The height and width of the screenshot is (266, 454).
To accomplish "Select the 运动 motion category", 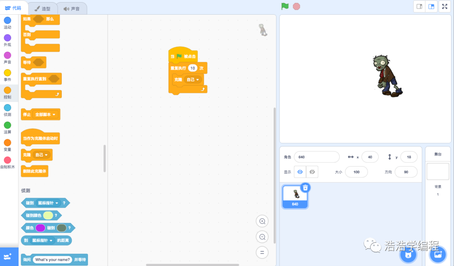I will pos(8,23).
